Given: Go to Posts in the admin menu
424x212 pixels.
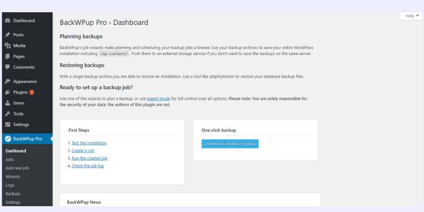Looking at the screenshot, I should [x=19, y=35].
